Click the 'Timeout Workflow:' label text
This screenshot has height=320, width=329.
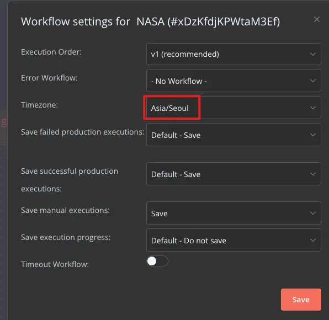click(55, 264)
